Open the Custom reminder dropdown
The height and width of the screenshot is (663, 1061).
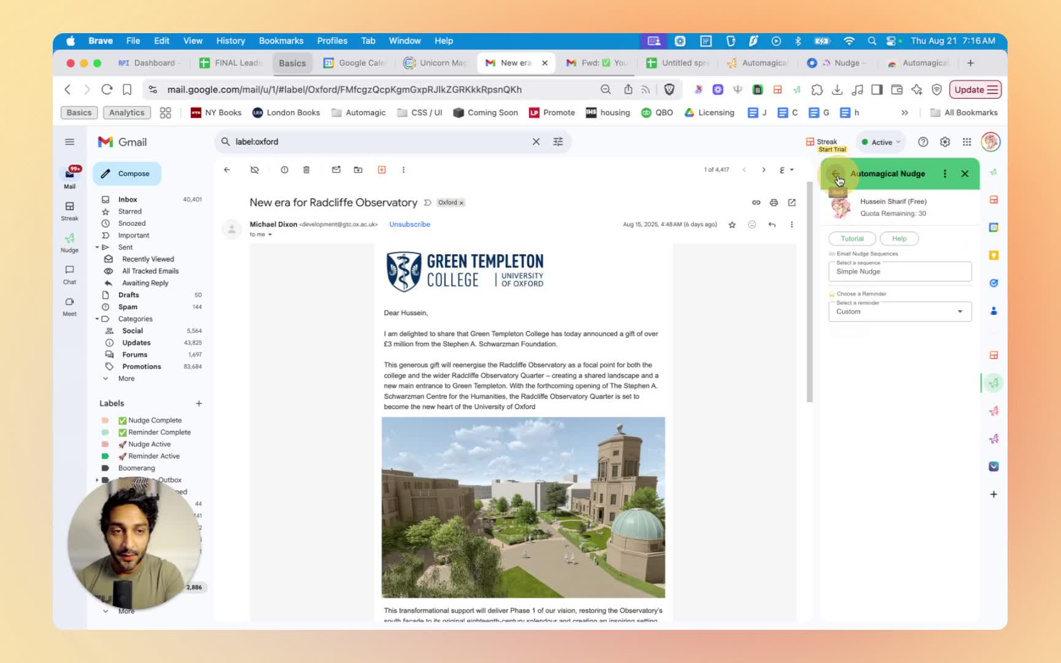(x=900, y=312)
